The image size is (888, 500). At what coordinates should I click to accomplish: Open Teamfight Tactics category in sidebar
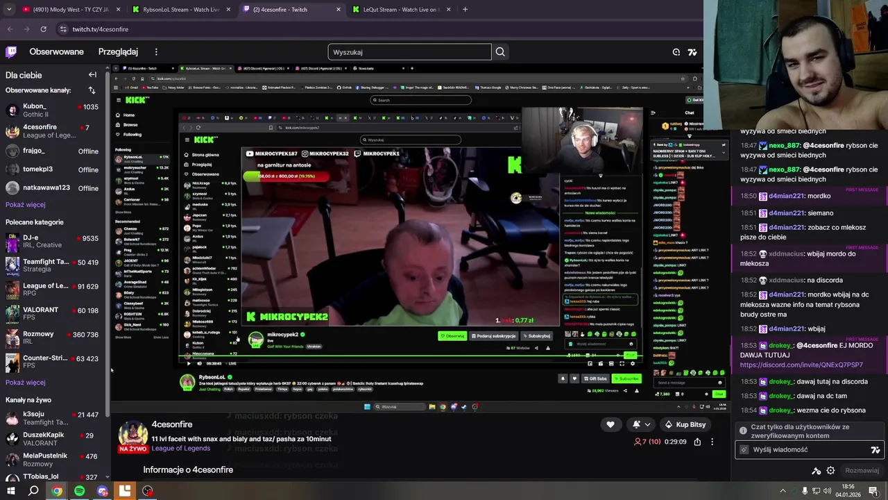[52, 266]
